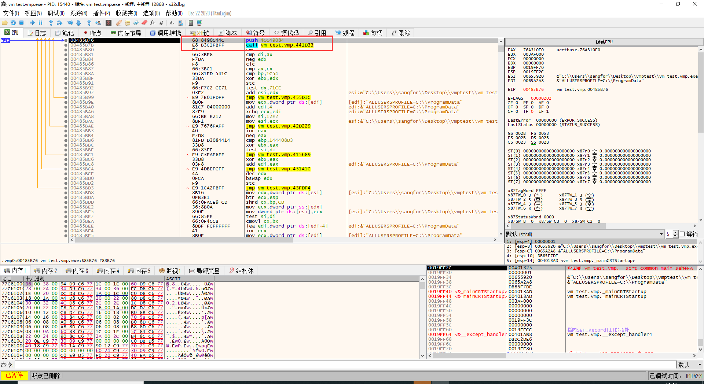The height and width of the screenshot is (384, 704).
Task: Toggle the 解锁 (unlock) checkbox
Action: click(x=682, y=234)
